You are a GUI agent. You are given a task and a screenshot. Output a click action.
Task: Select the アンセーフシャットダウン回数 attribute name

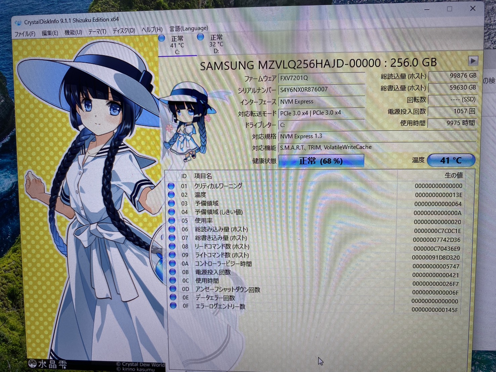[228, 289]
